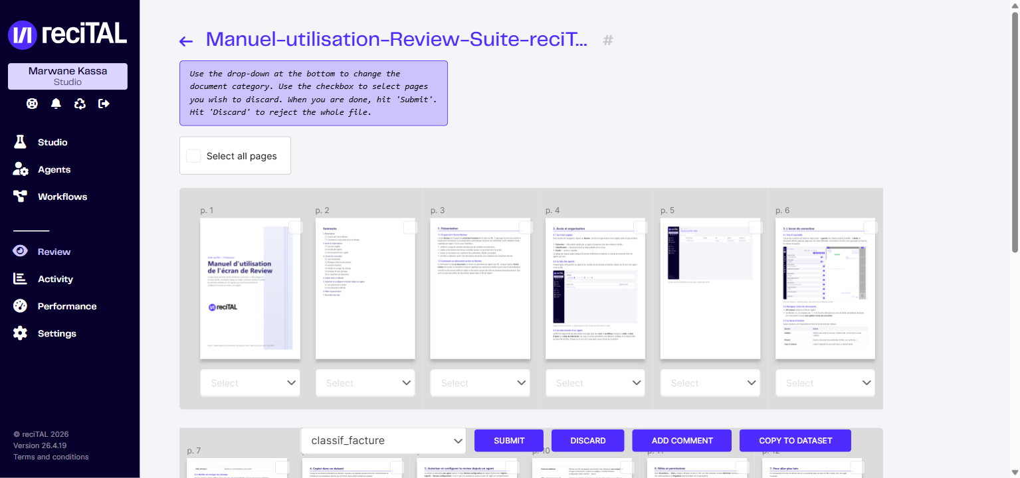Click the support lifebuoy icon

click(32, 104)
